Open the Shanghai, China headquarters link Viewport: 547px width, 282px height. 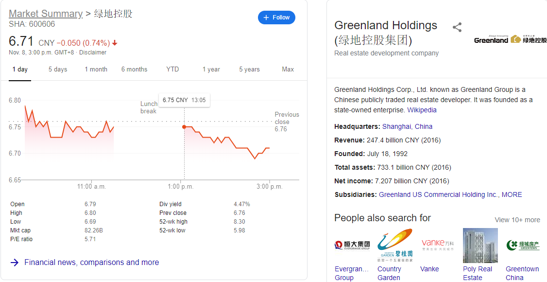point(407,127)
